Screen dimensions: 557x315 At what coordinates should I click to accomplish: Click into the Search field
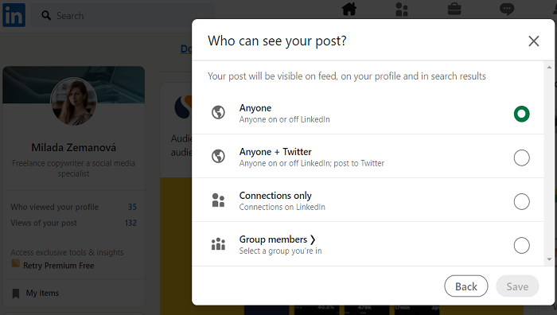point(123,16)
